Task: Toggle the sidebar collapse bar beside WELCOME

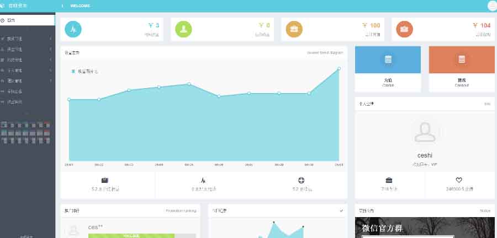Action: [x=62, y=6]
